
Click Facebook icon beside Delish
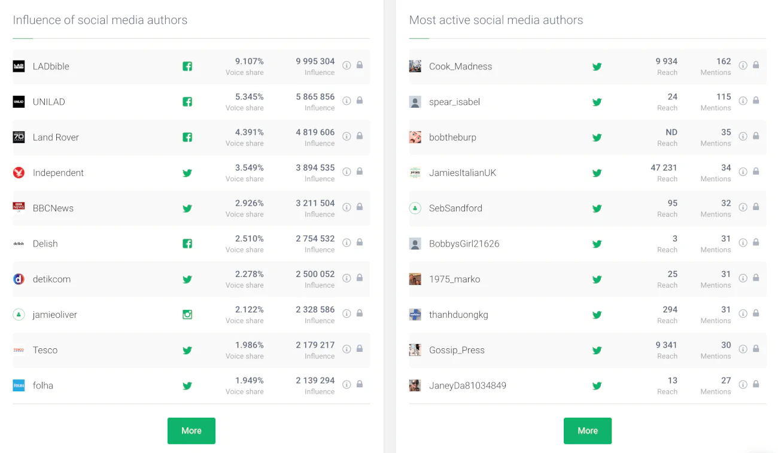click(x=187, y=244)
